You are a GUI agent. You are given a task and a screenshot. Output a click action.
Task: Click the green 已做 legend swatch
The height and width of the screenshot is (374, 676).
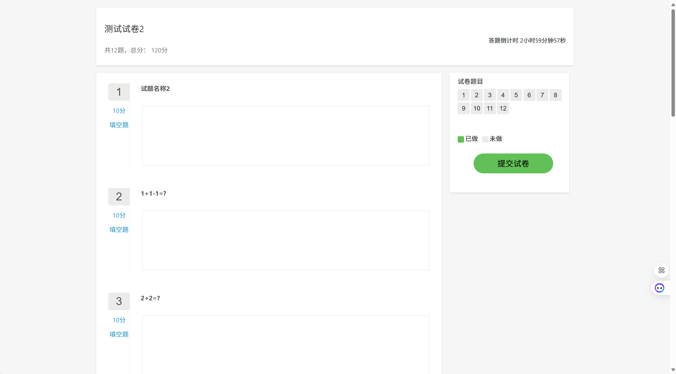point(461,139)
